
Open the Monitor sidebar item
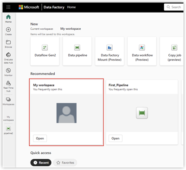point(8,72)
